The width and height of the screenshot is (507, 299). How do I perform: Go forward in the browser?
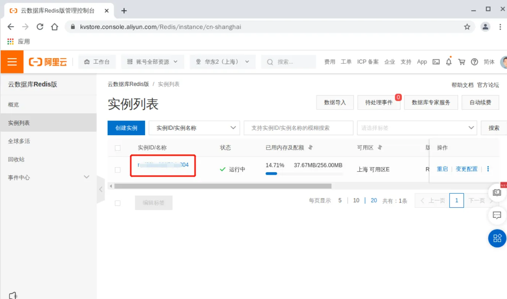click(25, 27)
